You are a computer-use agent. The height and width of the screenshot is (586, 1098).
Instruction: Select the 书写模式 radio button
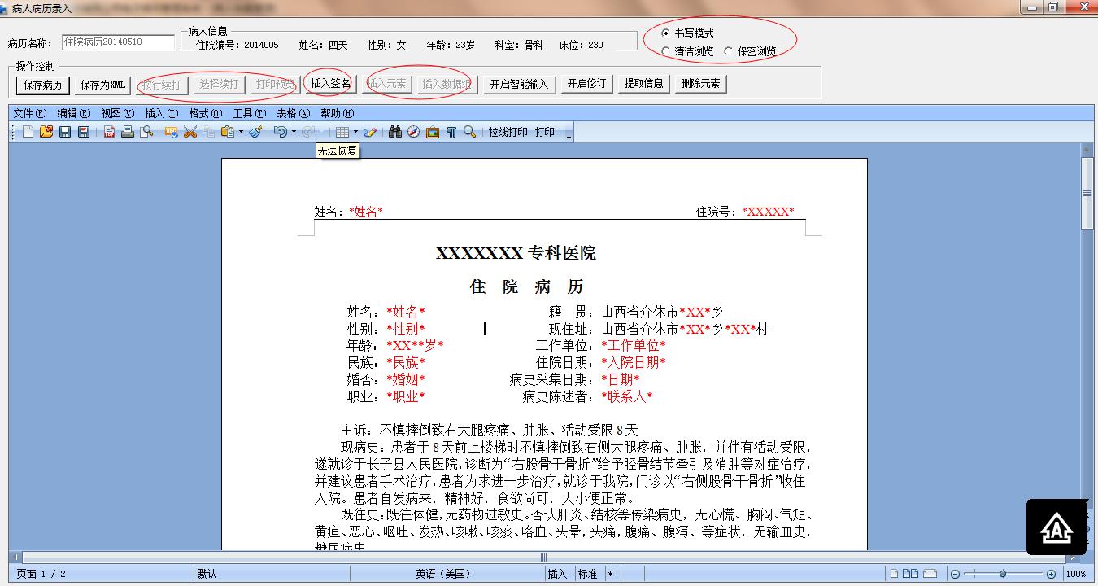(666, 33)
